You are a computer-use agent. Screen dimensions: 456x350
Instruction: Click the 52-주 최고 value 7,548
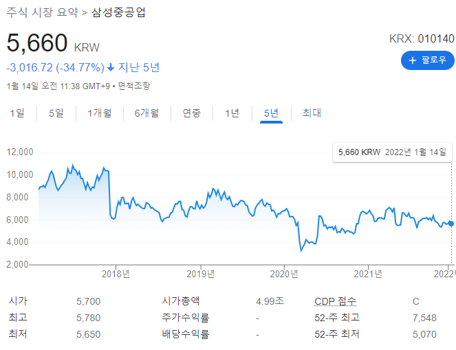(x=424, y=318)
